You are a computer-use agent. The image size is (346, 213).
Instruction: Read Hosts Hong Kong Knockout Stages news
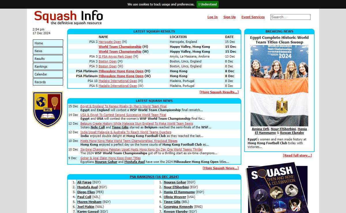[x=129, y=141]
